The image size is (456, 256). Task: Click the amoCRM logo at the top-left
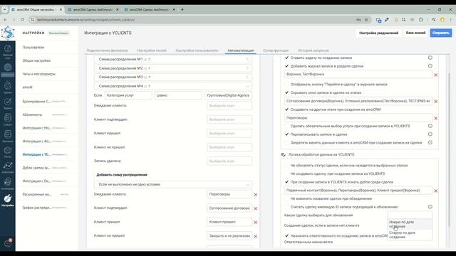[8, 33]
